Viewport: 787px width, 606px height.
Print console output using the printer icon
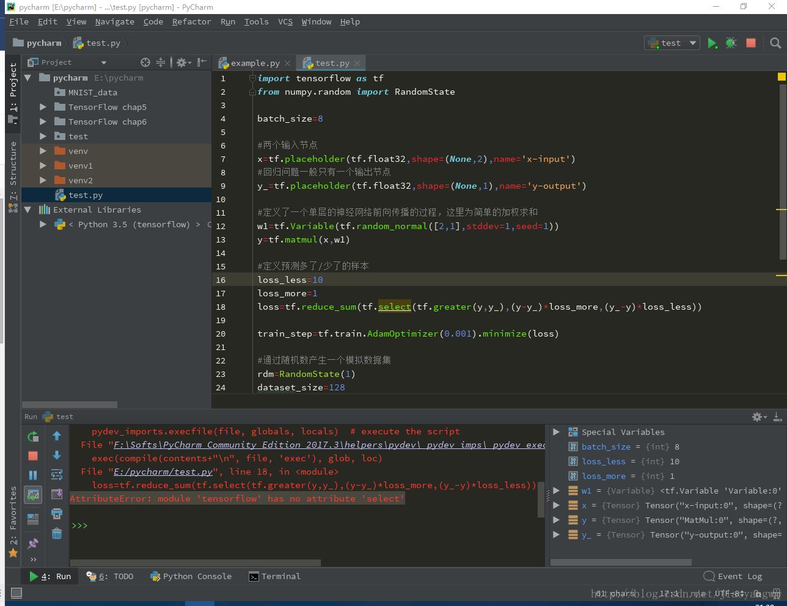coord(57,514)
